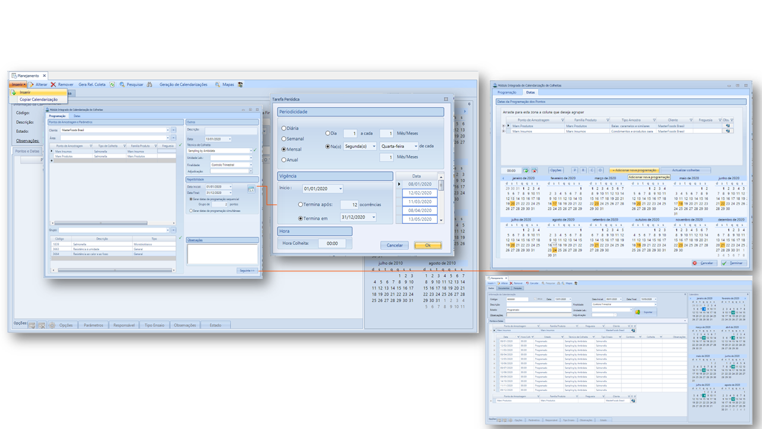
Task: Click filter icon on Família Produto column, Datas window
Action: click(x=608, y=120)
